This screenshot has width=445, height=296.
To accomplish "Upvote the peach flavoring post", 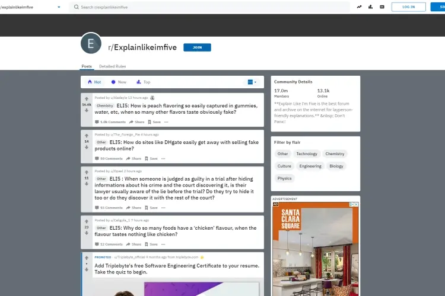I will point(87,99).
